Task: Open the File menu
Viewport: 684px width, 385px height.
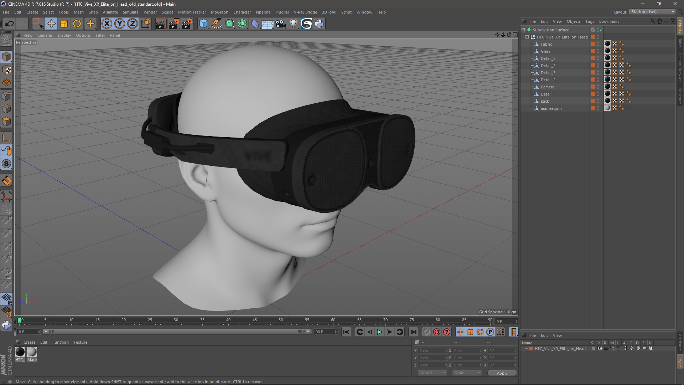Action: [x=6, y=12]
